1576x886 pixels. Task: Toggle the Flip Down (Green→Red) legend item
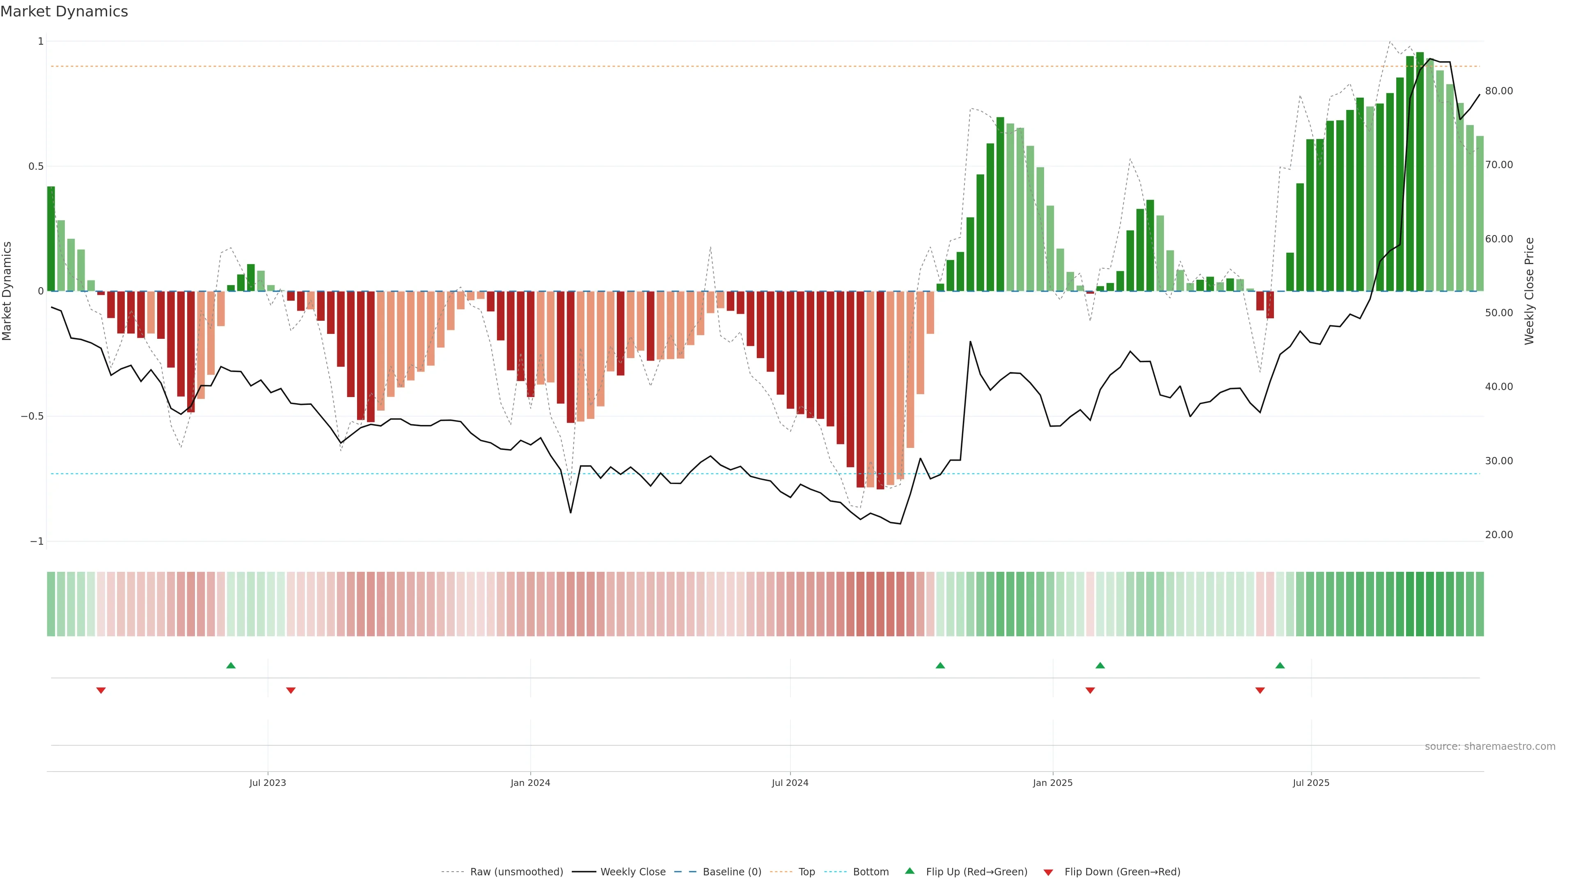(x=1122, y=872)
